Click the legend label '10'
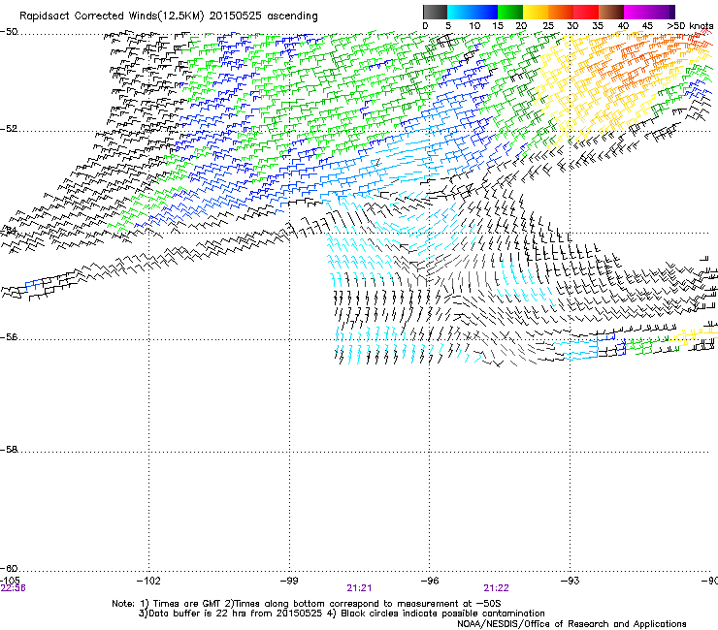This screenshot has height=630, width=718. coord(474,26)
